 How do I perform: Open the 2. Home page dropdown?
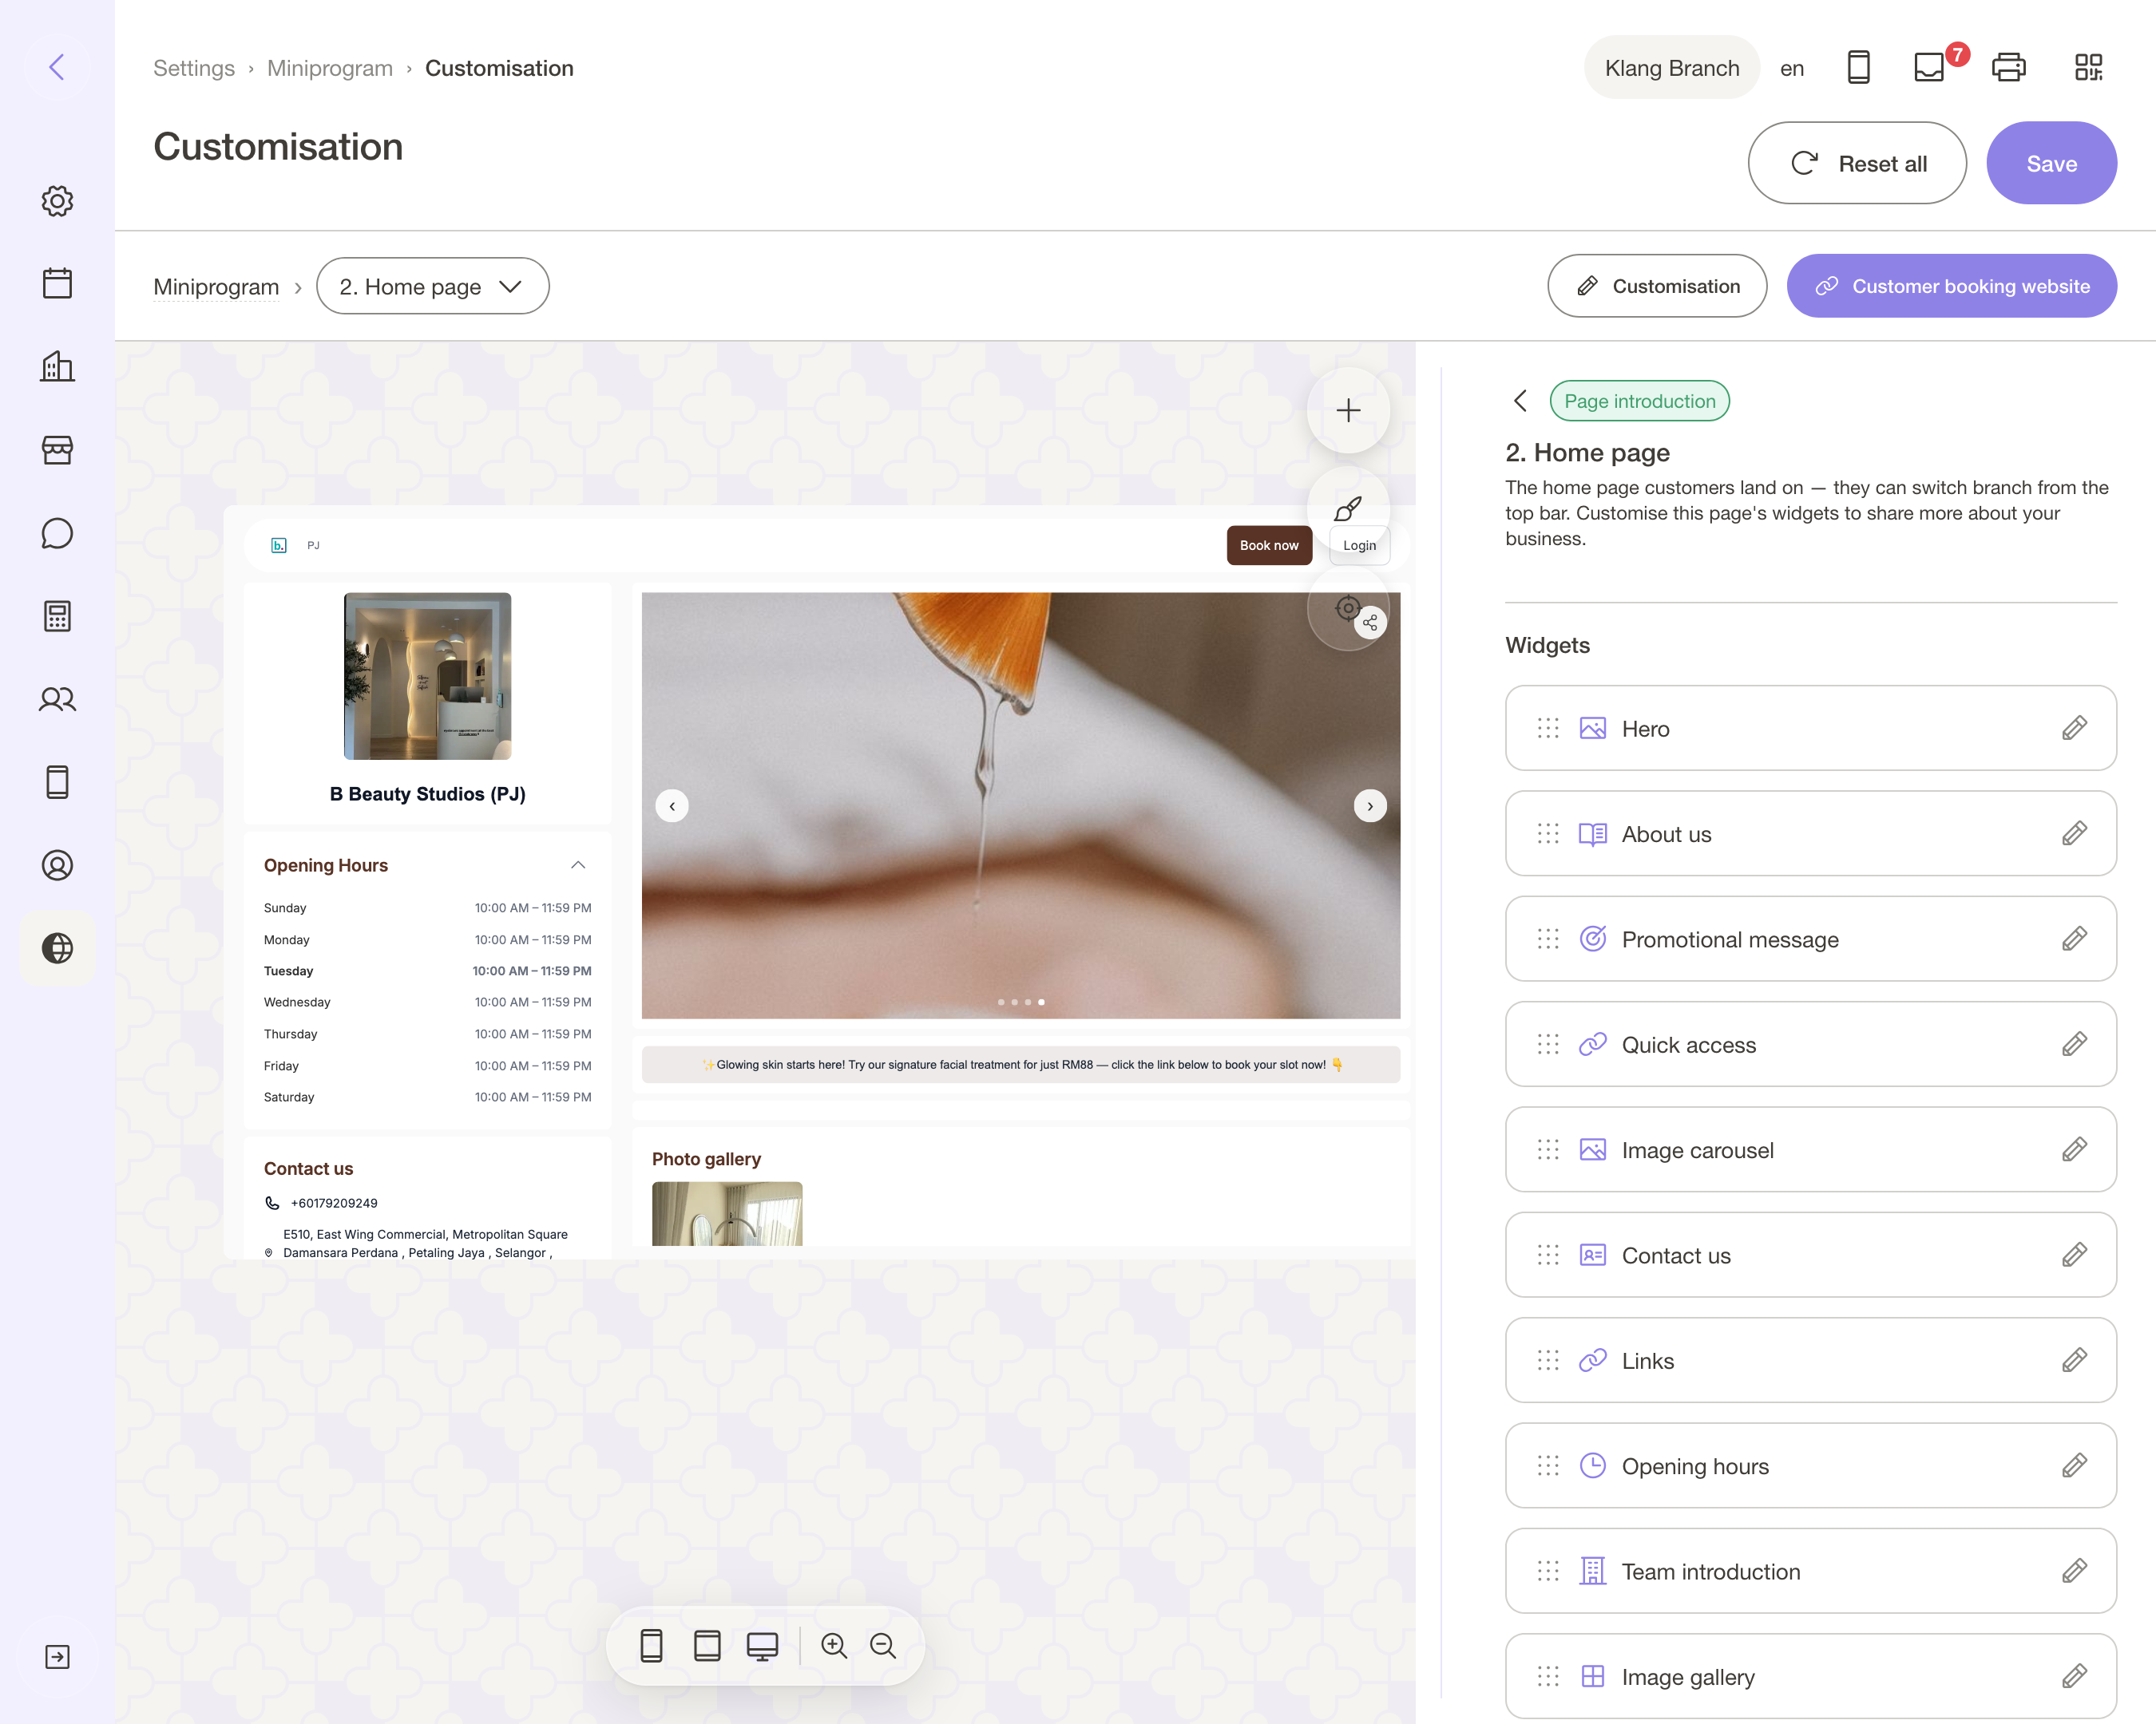tap(432, 286)
